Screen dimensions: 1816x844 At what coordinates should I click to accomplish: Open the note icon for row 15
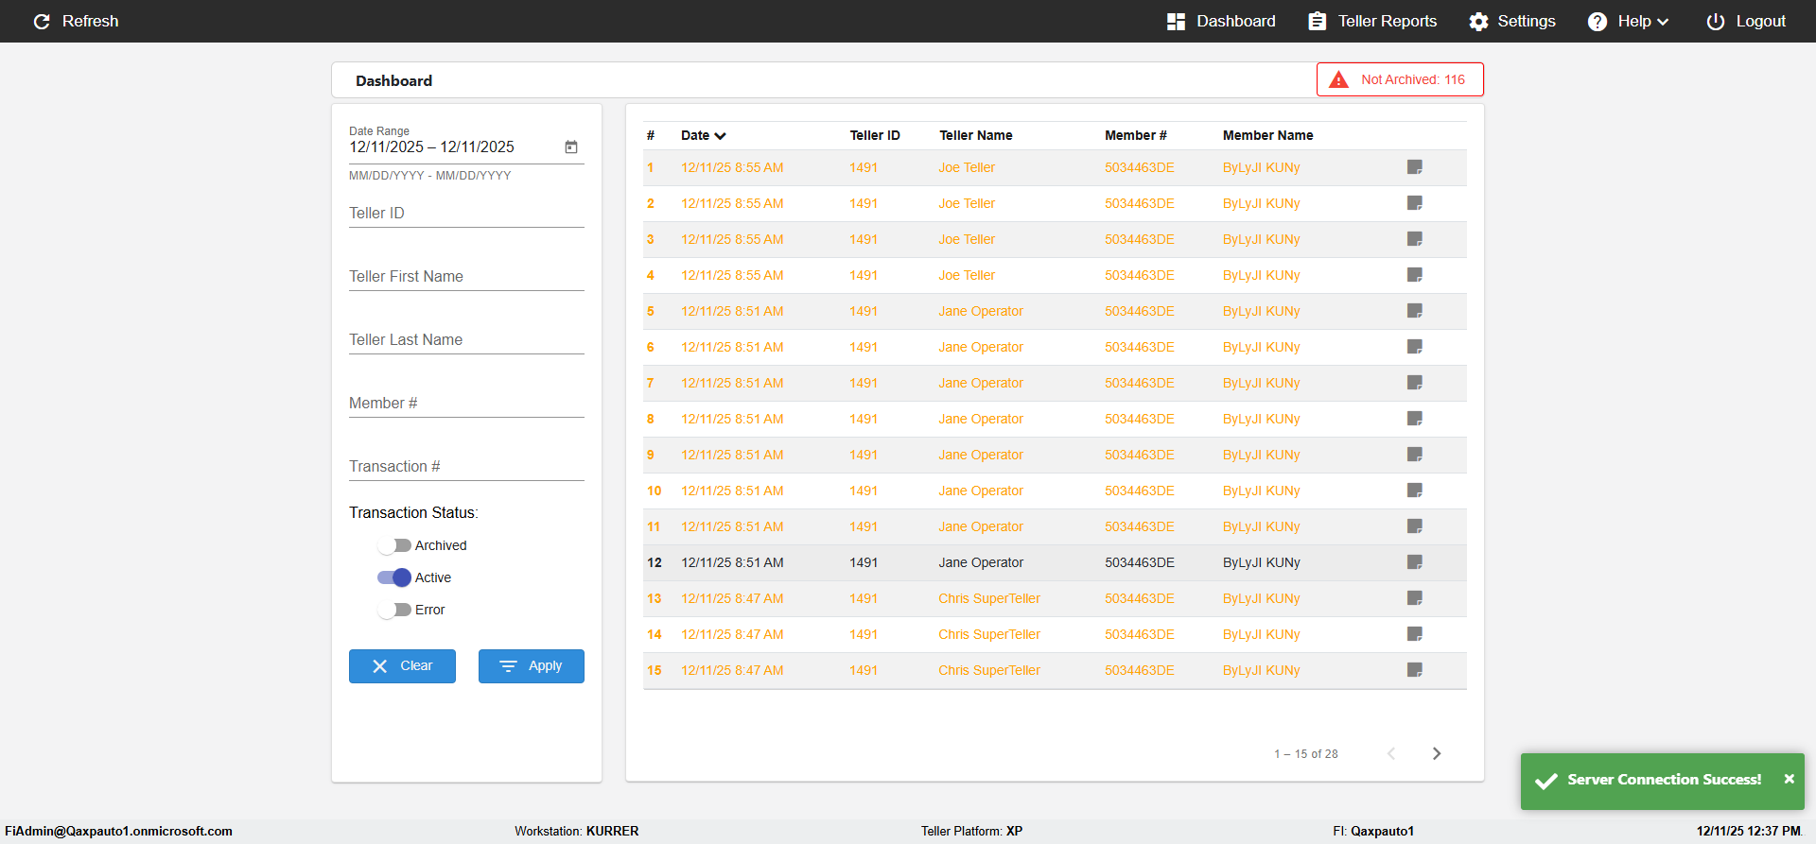click(1415, 670)
